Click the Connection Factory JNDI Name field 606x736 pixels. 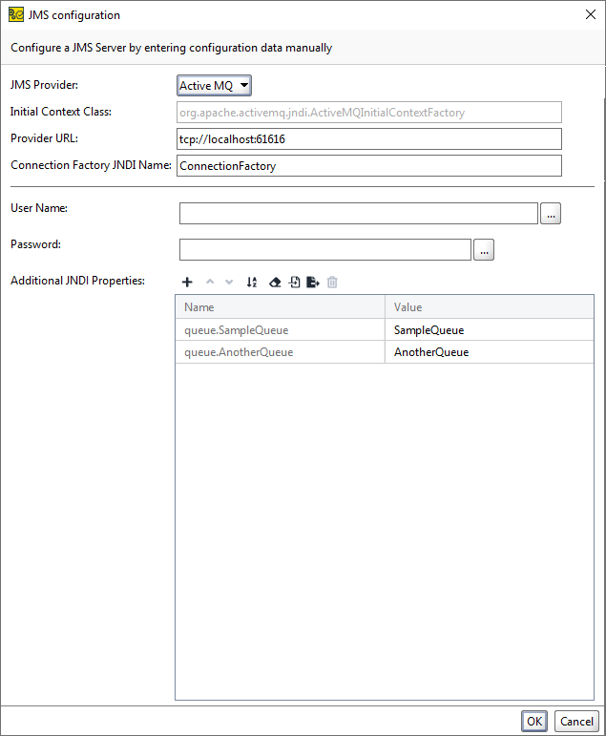coord(369,166)
